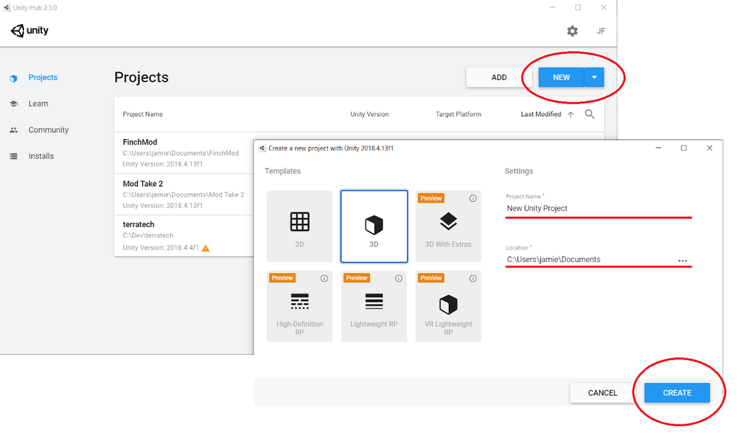The height and width of the screenshot is (435, 742).
Task: Click the Unity Version column header
Action: (370, 114)
